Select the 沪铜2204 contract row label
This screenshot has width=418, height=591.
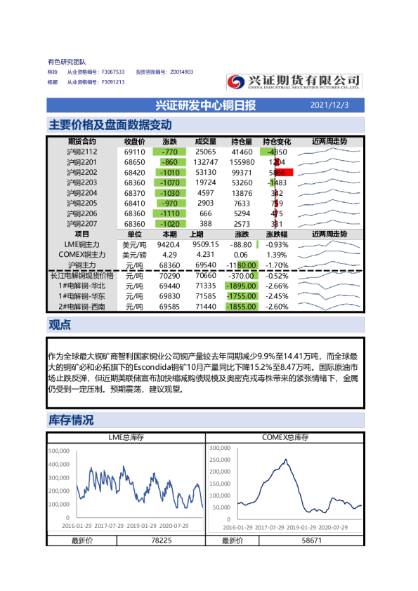click(82, 193)
